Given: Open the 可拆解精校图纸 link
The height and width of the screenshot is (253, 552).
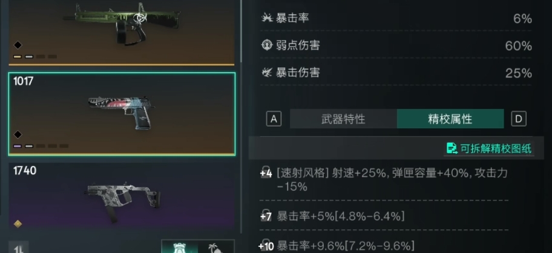Looking at the screenshot, I should [x=496, y=148].
